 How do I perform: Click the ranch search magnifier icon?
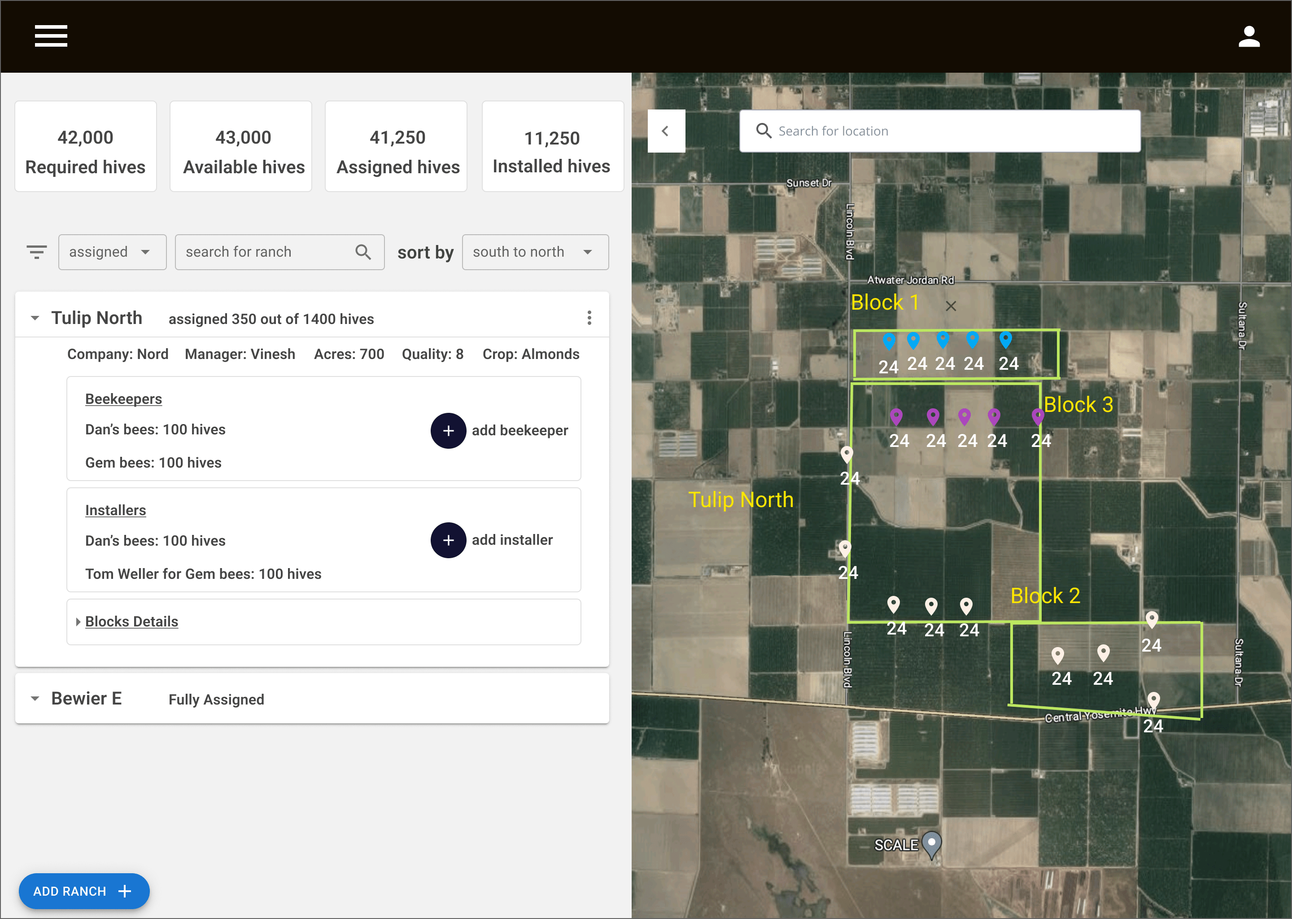[x=363, y=252]
